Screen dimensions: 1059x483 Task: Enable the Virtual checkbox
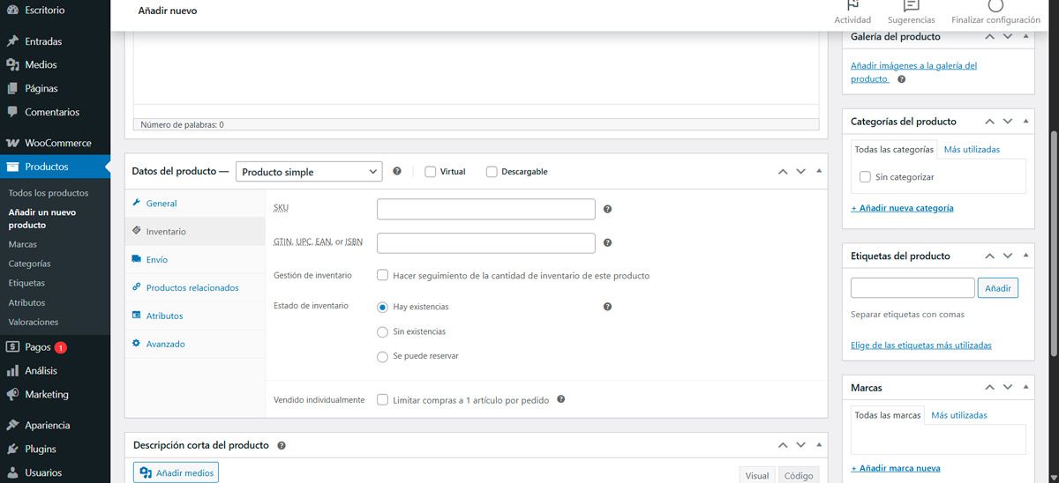click(x=431, y=172)
